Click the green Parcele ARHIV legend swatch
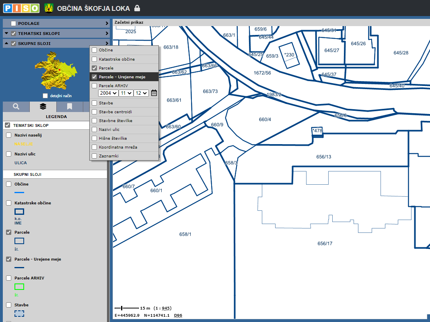The width and height of the screenshot is (430, 322). 19,287
